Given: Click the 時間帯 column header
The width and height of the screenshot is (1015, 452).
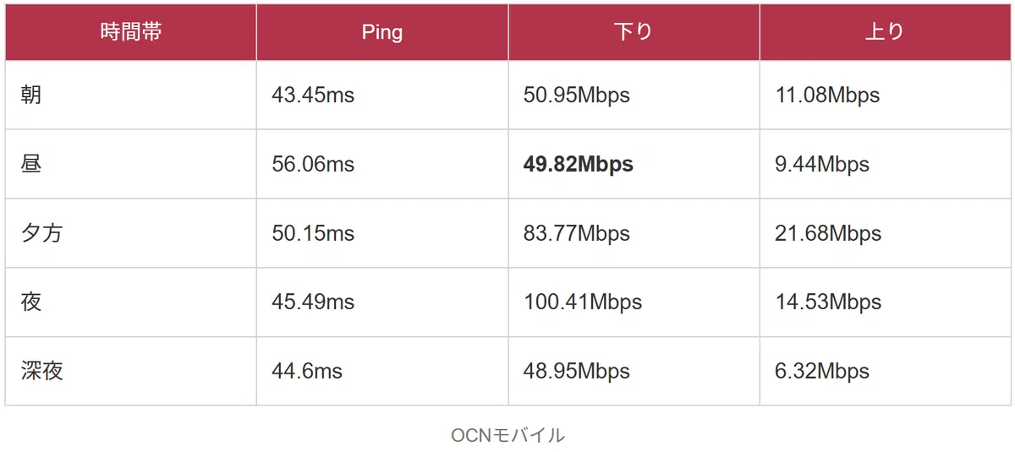Looking at the screenshot, I should [130, 32].
